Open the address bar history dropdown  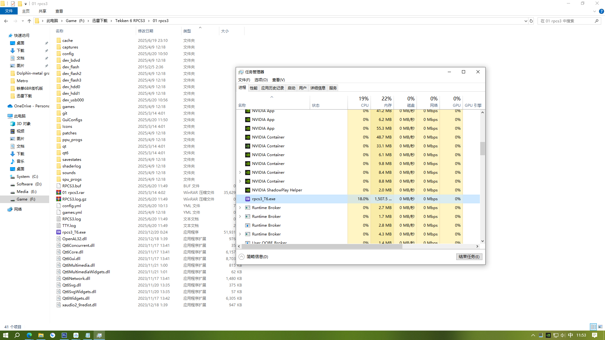pyautogui.click(x=526, y=21)
